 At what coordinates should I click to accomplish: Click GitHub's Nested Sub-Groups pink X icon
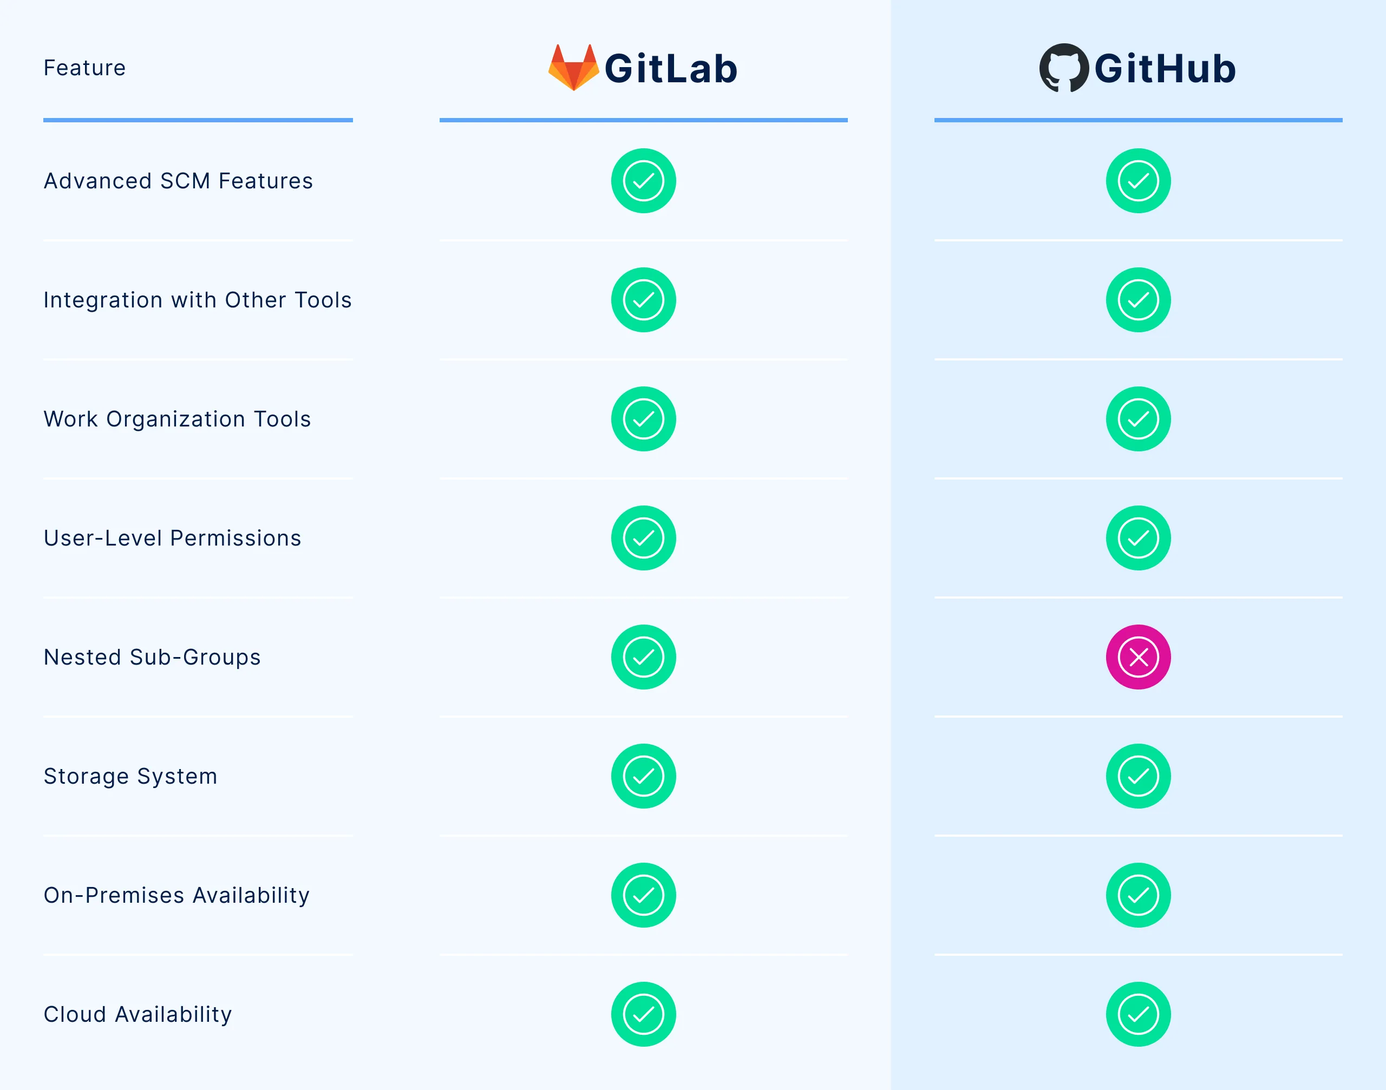tap(1137, 656)
